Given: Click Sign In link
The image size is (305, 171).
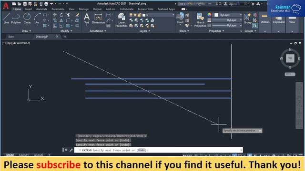Looking at the screenshot, I should click(233, 4).
